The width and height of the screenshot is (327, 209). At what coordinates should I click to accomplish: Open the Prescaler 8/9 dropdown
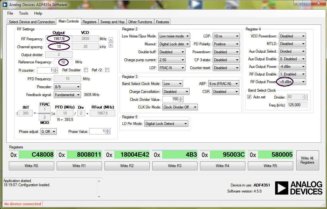point(67,87)
